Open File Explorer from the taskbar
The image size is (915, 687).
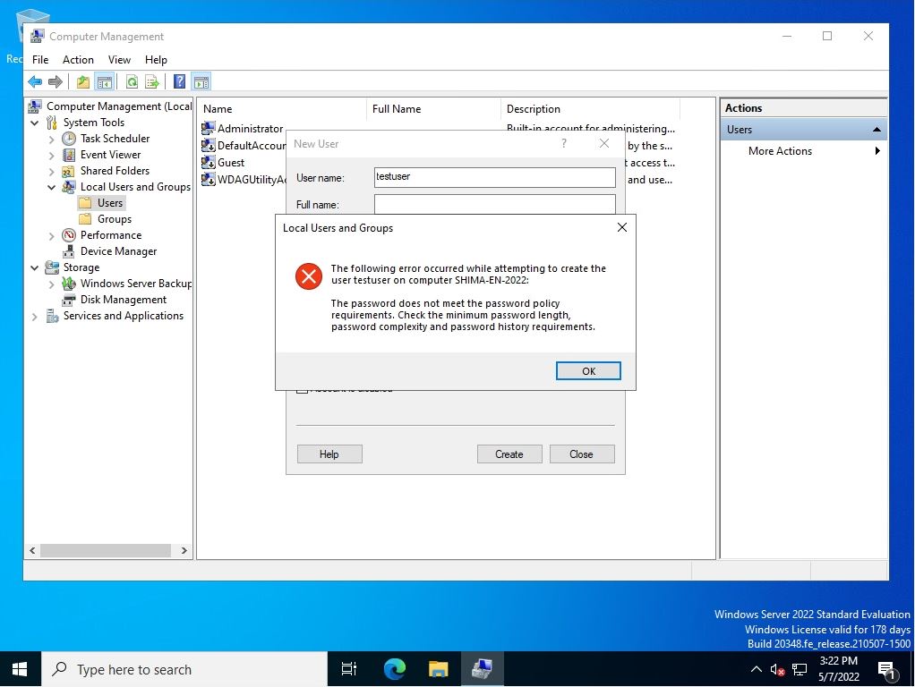[x=438, y=668]
